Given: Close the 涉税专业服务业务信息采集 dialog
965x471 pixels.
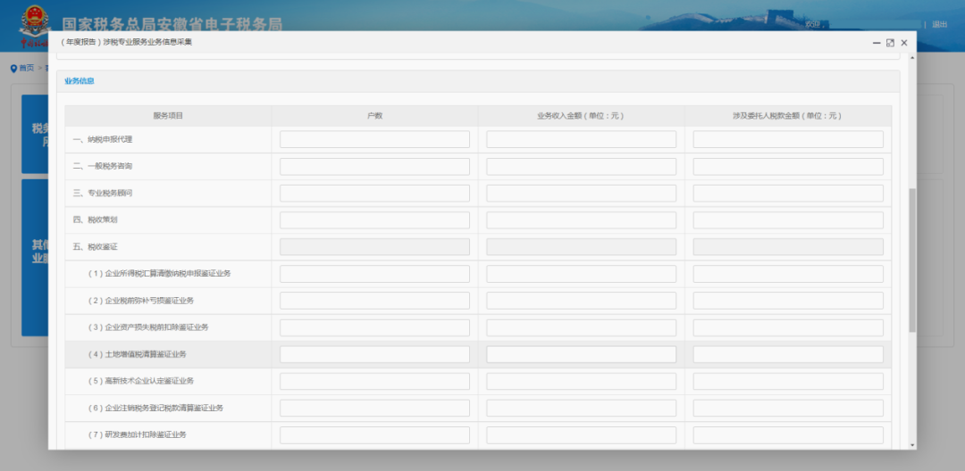Looking at the screenshot, I should 904,43.
